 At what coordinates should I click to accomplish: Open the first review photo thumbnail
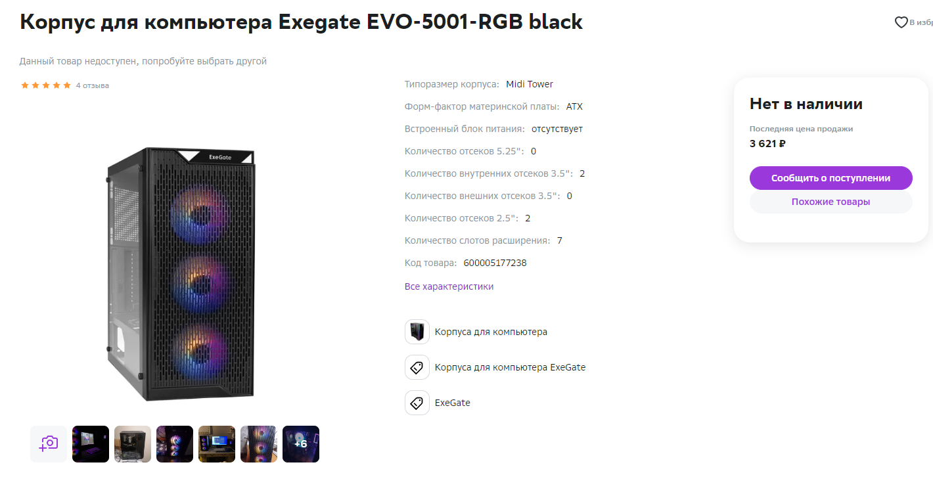[x=91, y=444]
